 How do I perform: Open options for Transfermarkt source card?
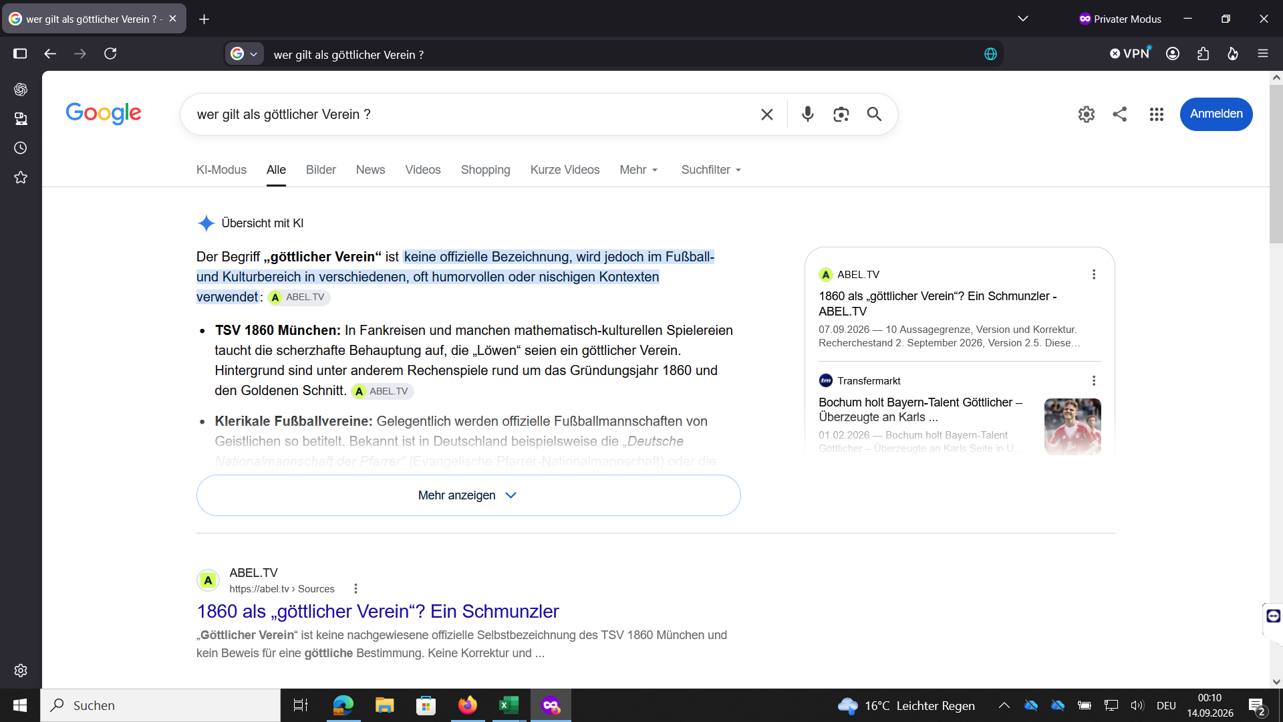click(x=1094, y=380)
